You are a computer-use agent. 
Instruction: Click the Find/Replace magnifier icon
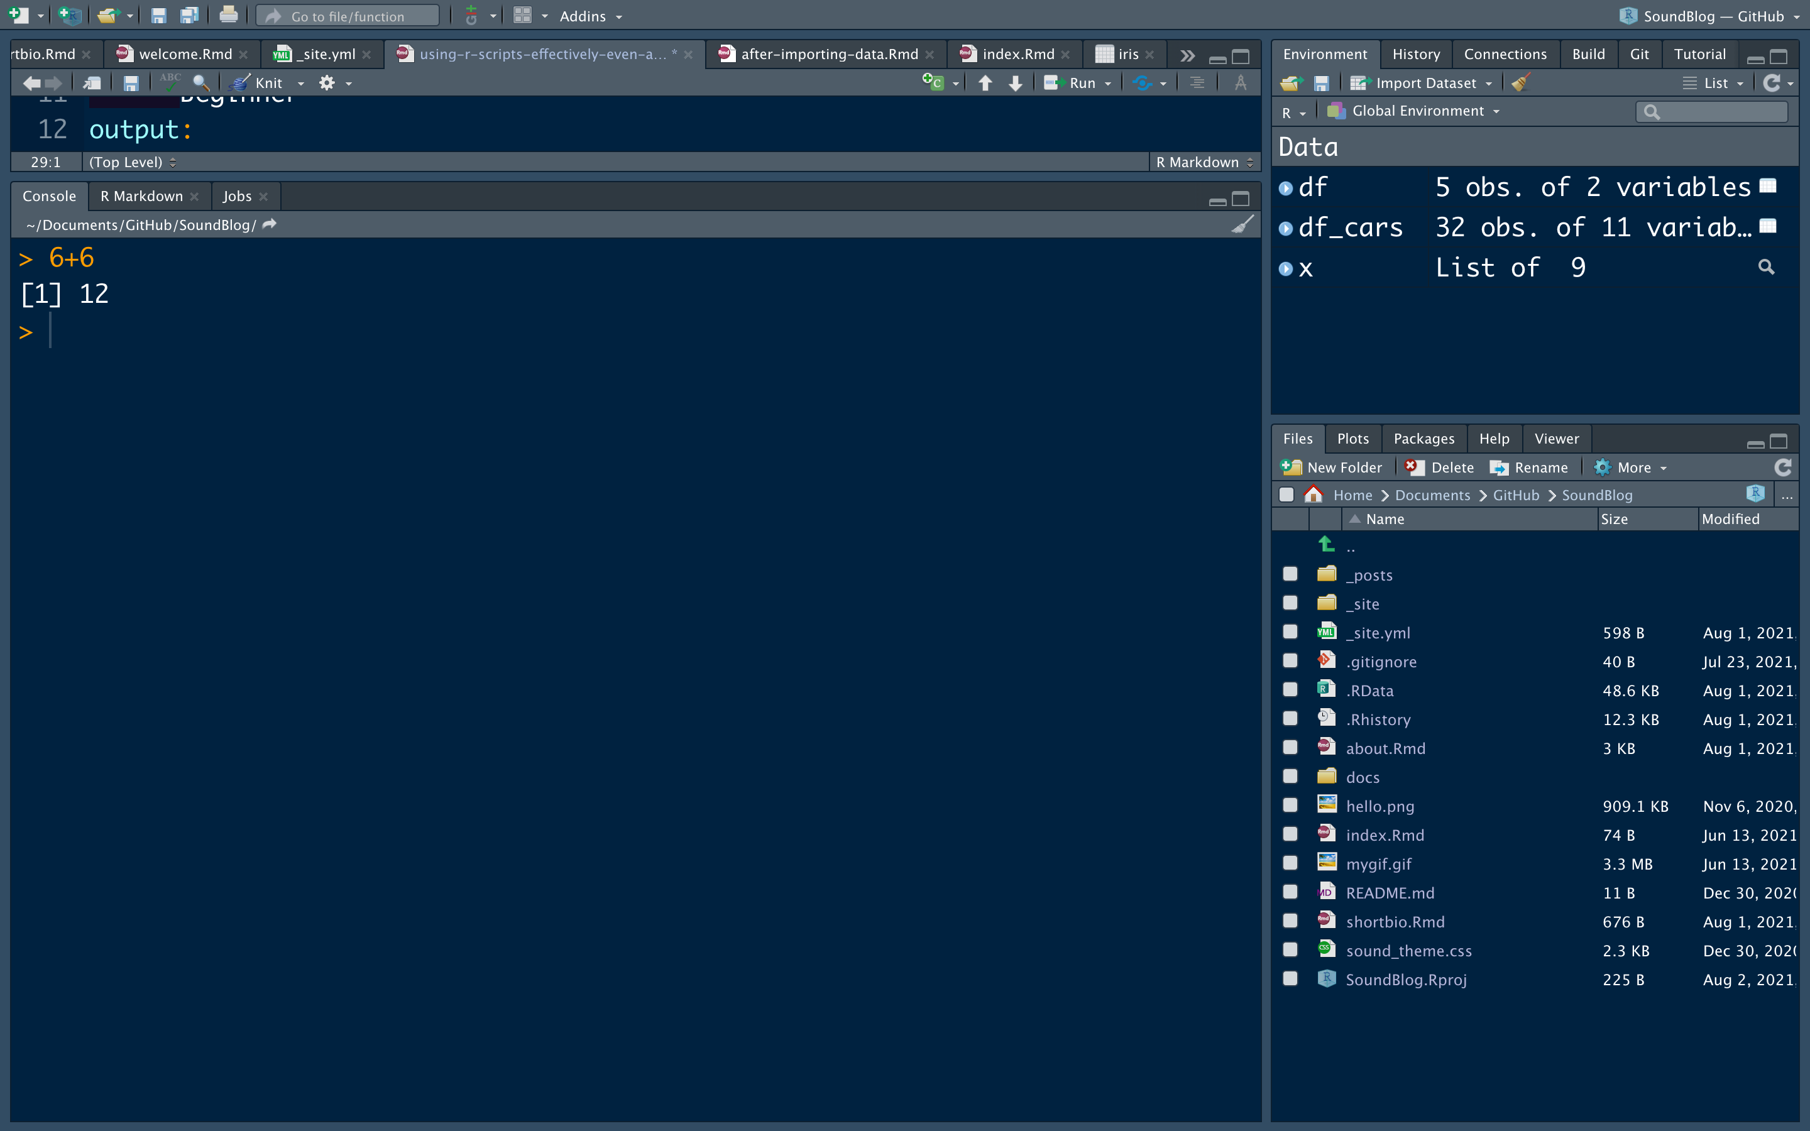(x=200, y=83)
